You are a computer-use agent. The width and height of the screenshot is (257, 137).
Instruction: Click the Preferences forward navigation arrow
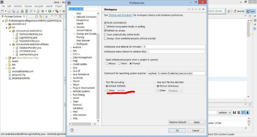(196, 9)
